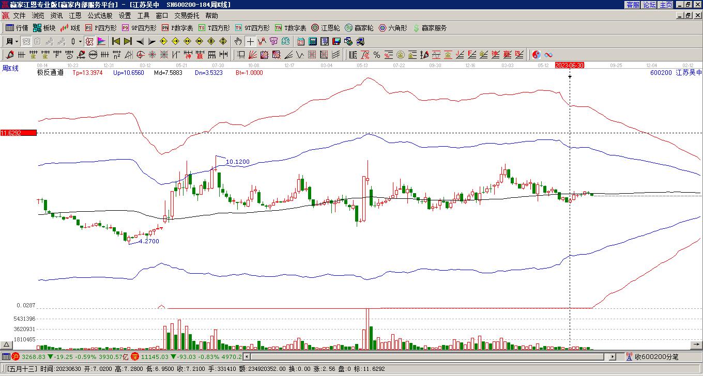703x376 pixels.
Task: Click the 极反通道 indicator name
Action: point(50,73)
